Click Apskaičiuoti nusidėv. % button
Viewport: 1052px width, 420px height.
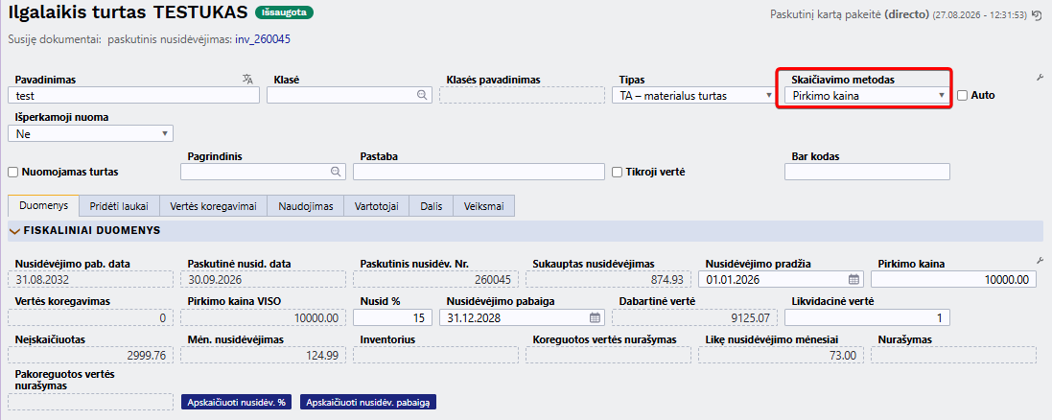236,402
